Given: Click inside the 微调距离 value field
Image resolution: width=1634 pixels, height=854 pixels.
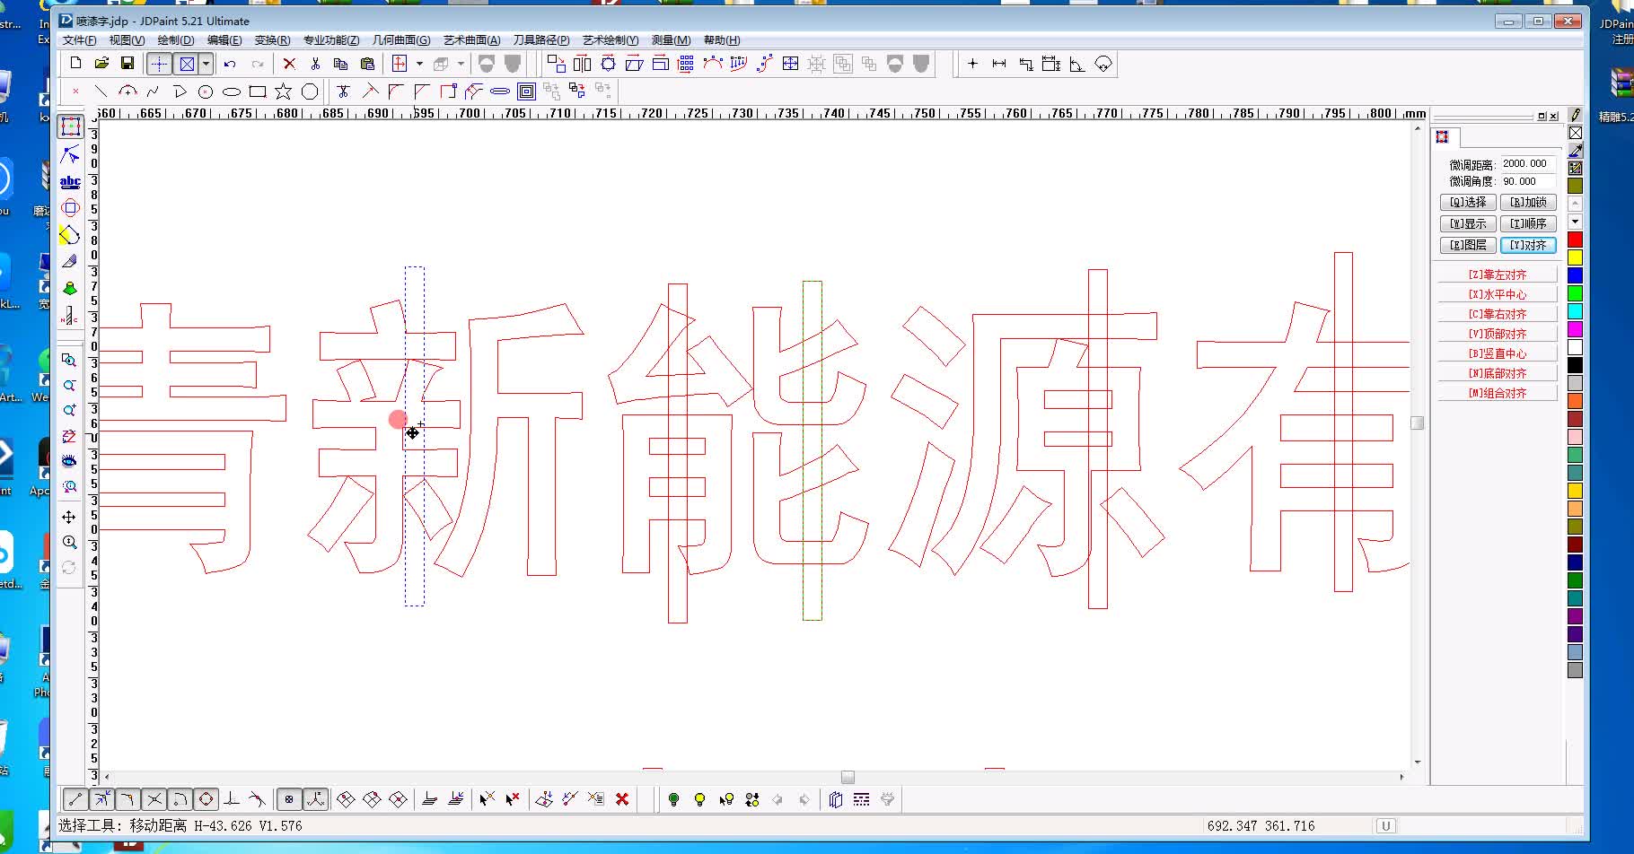Looking at the screenshot, I should pos(1525,164).
